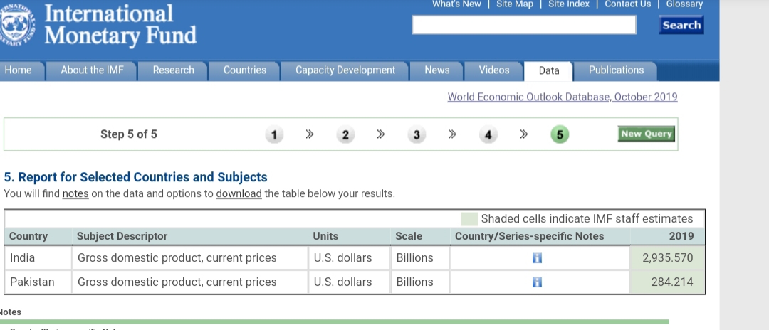Screen dimensions: 769x330
Task: Open the Videos tab
Action: [x=494, y=70]
